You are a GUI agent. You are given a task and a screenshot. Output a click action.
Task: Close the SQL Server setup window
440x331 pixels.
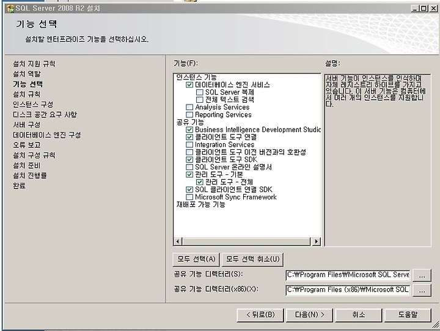tap(434, 9)
